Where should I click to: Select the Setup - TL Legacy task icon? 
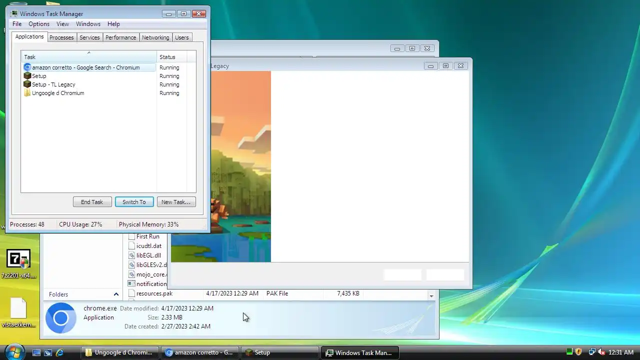27,84
